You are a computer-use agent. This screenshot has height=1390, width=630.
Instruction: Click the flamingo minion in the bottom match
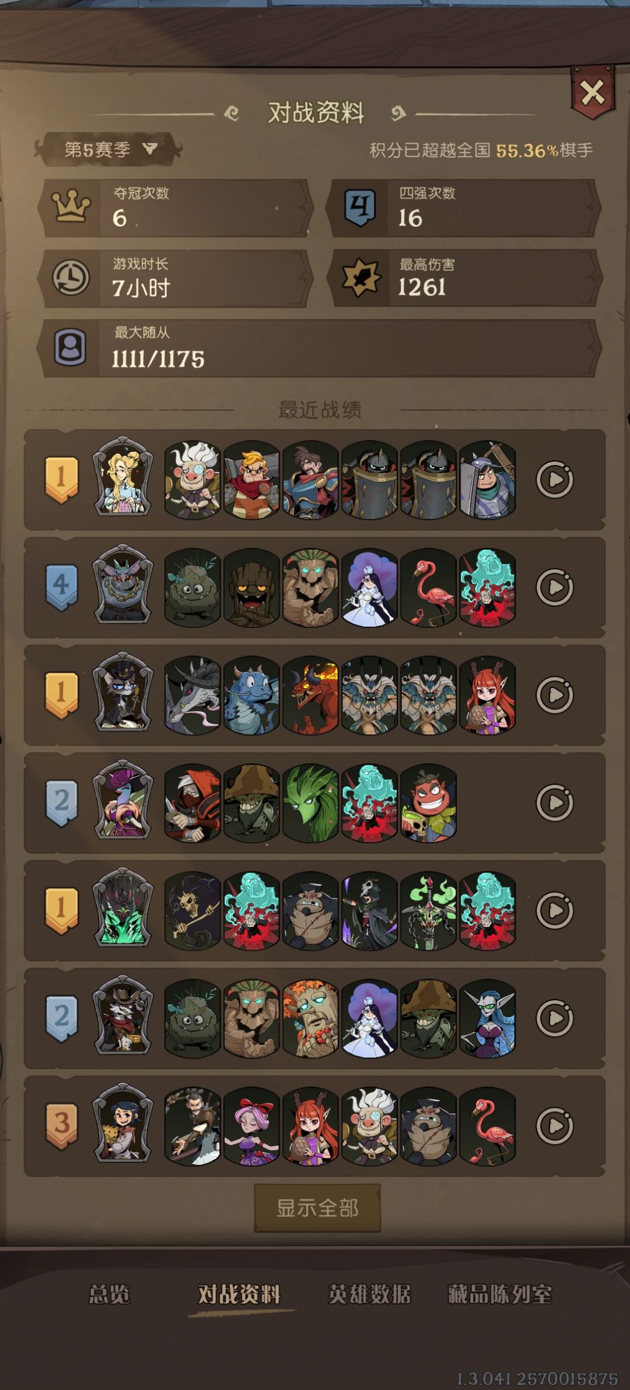tap(488, 1126)
